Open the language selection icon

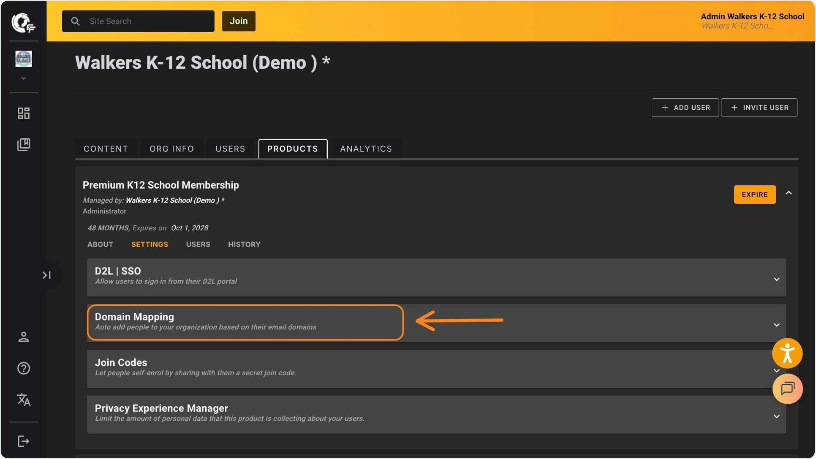[24, 400]
